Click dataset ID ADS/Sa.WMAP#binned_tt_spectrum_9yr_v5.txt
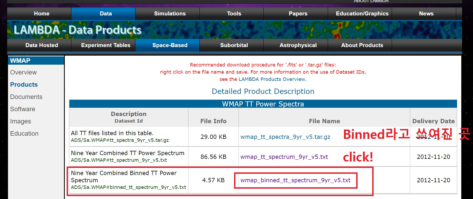The width and height of the screenshot is (473, 199). coord(129,187)
